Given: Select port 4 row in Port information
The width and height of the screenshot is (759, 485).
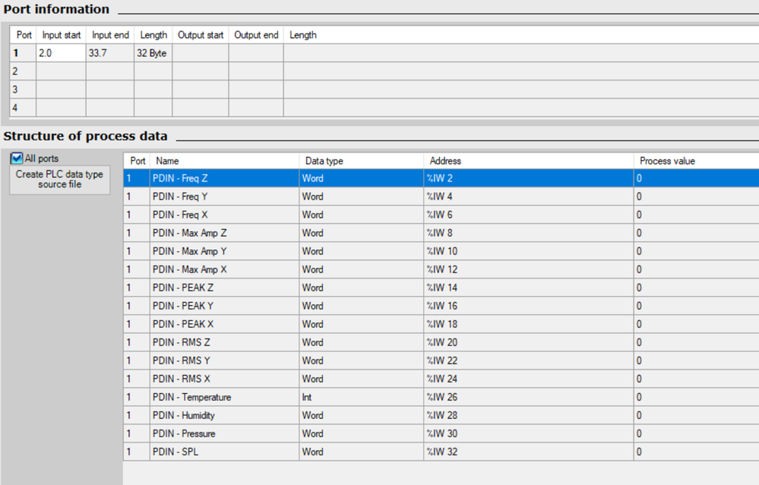Looking at the screenshot, I should [x=385, y=107].
